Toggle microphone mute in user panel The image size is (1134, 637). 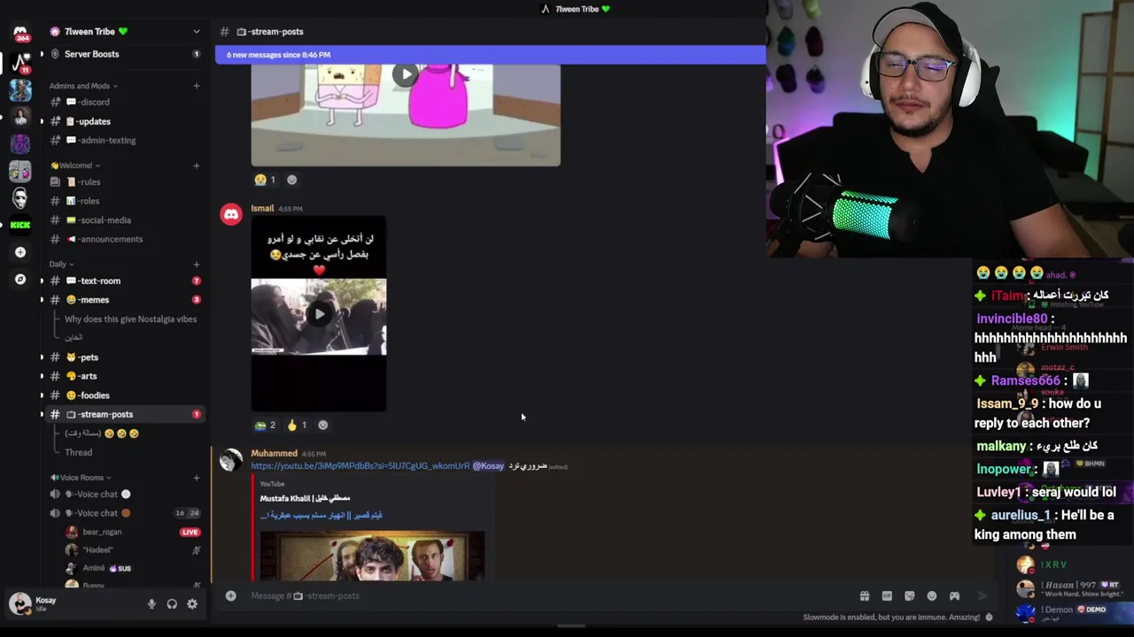coord(151,604)
